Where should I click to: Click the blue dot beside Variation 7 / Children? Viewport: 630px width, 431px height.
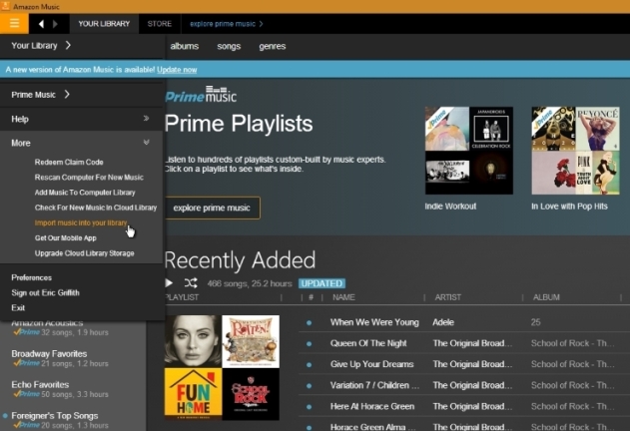coord(309,386)
